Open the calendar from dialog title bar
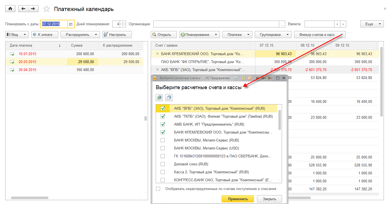The width and height of the screenshot is (391, 204). tap(250, 78)
